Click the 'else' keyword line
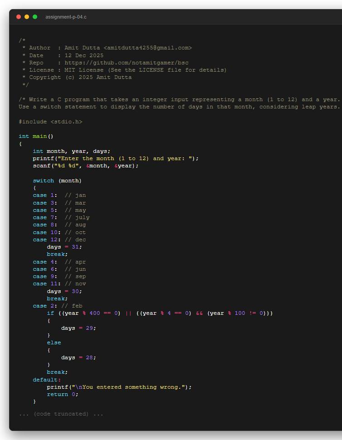The width and height of the screenshot is (342, 440). (54, 342)
